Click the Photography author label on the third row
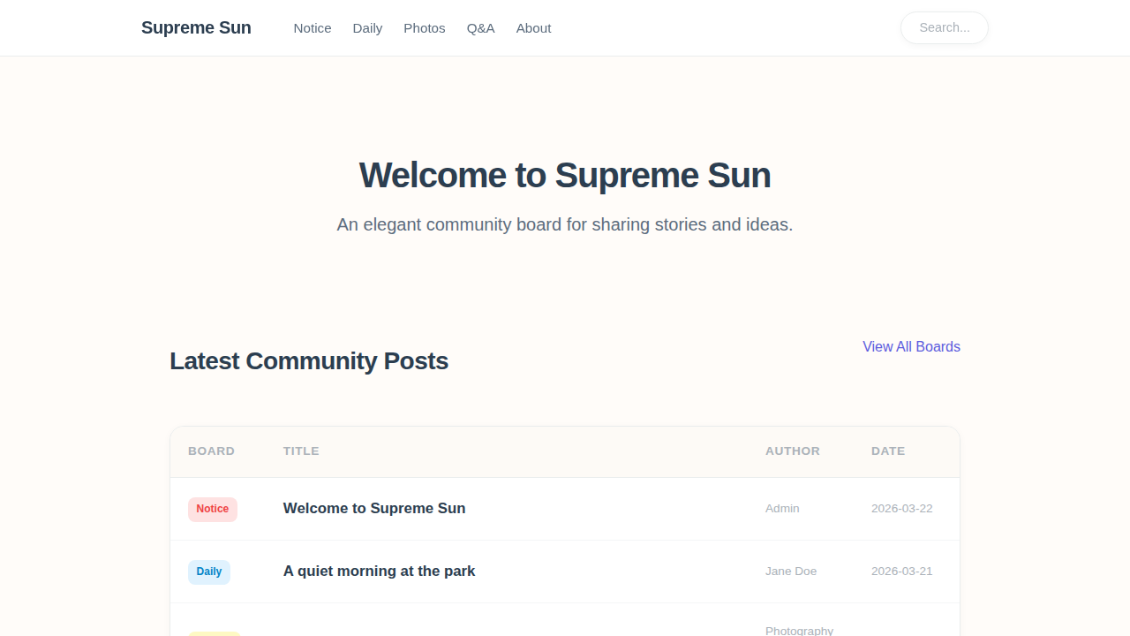This screenshot has height=636, width=1130. point(799,631)
